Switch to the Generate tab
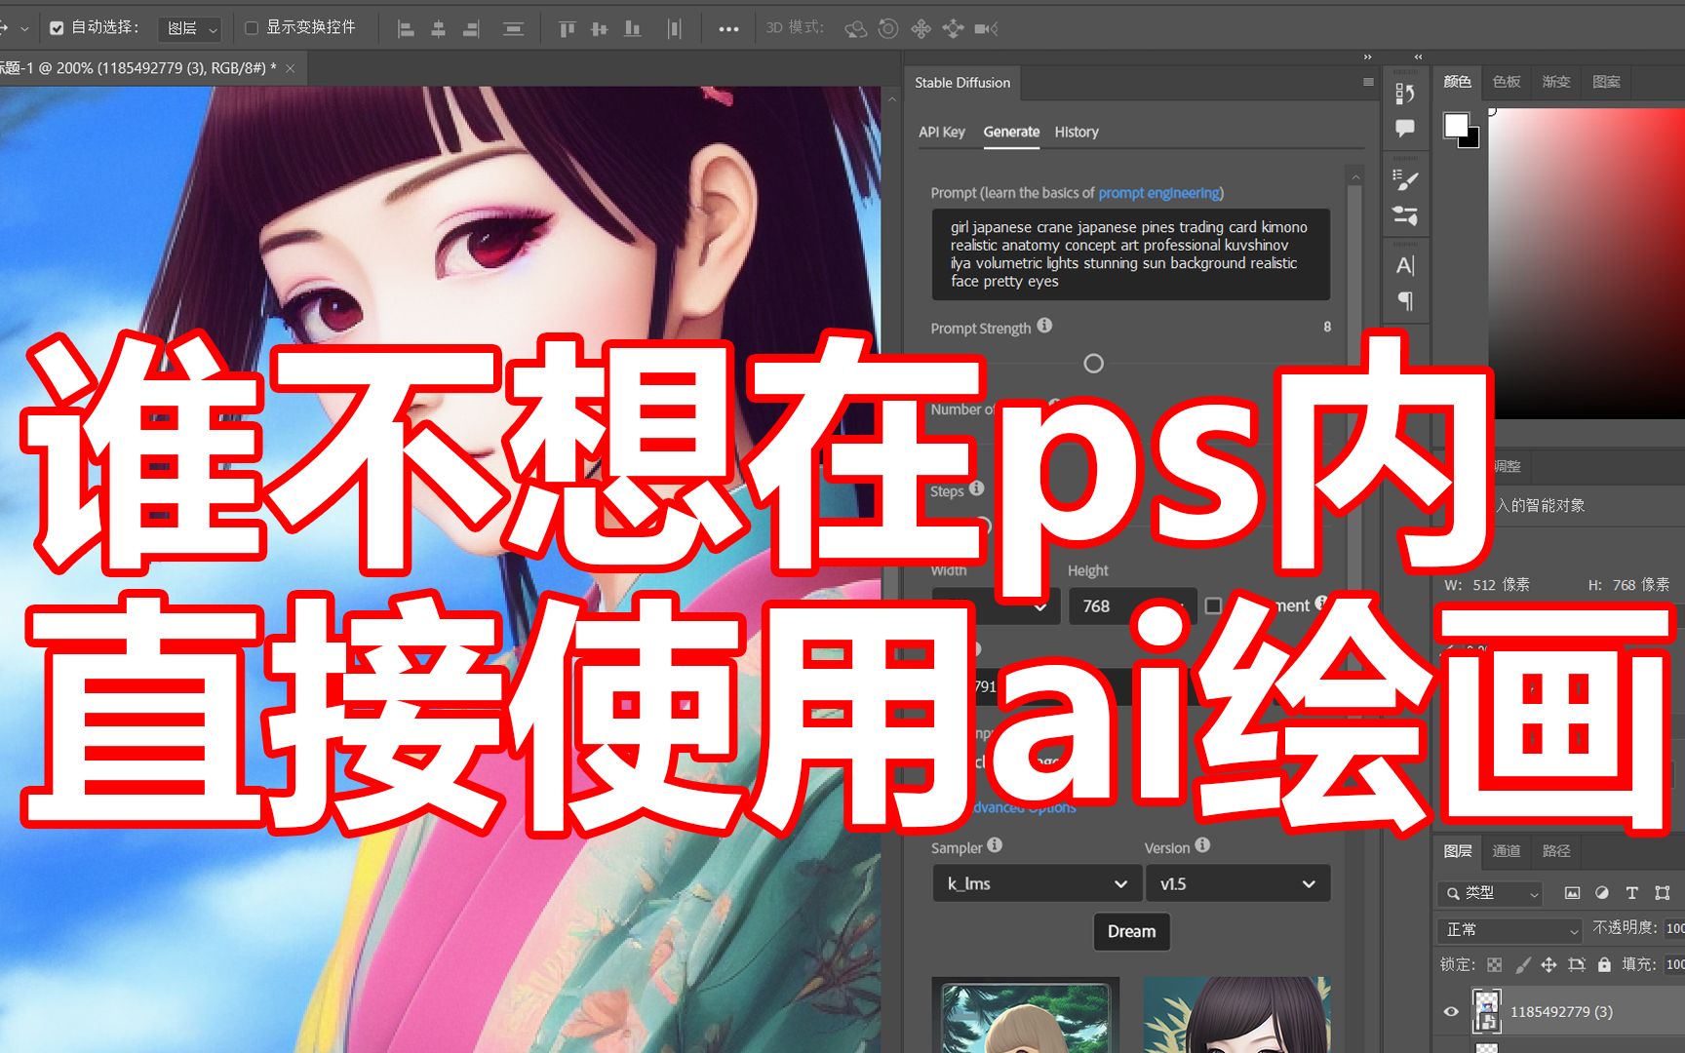 (x=1011, y=132)
